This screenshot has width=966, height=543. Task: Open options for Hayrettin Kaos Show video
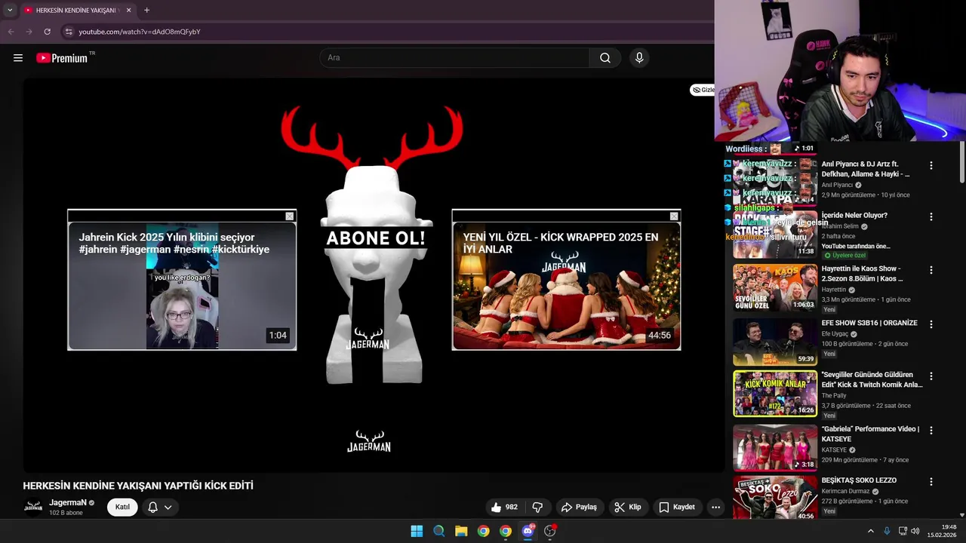pos(931,270)
